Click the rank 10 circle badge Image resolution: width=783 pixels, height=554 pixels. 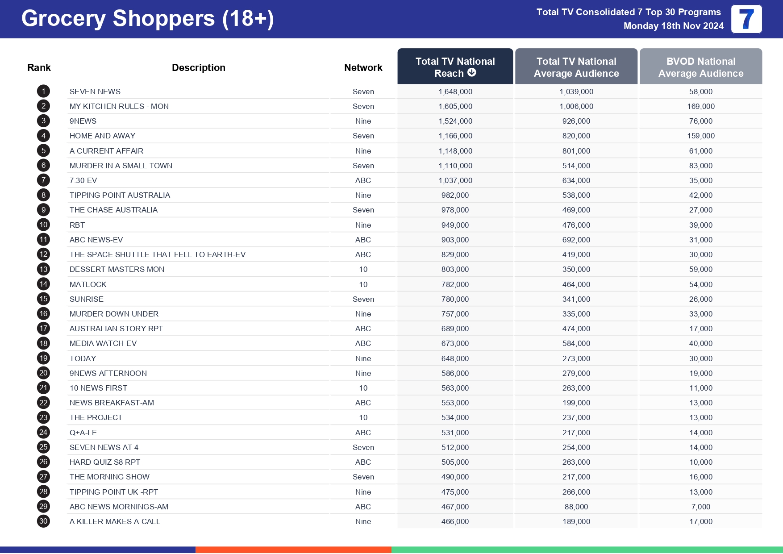click(x=43, y=225)
